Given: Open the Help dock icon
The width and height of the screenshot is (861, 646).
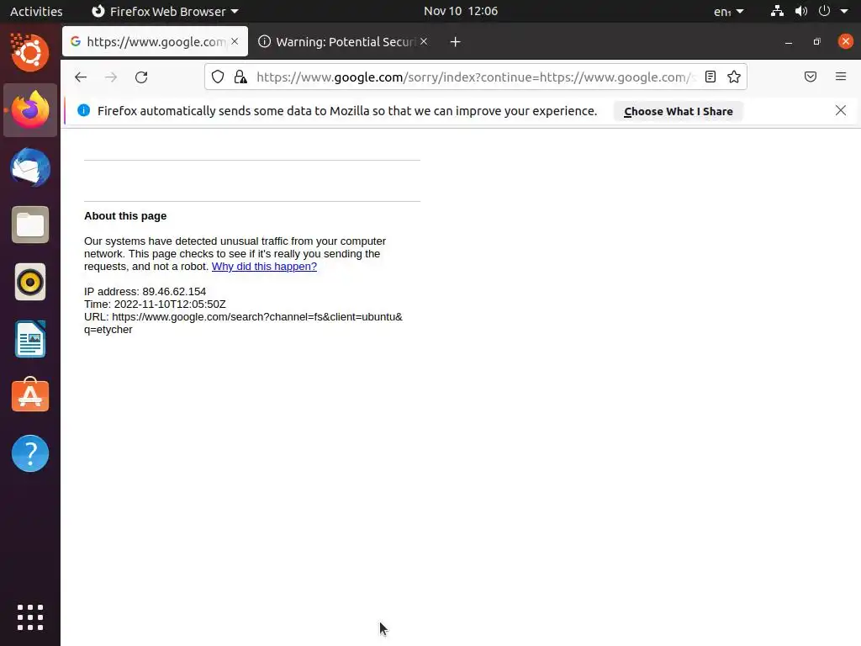Looking at the screenshot, I should 30,453.
